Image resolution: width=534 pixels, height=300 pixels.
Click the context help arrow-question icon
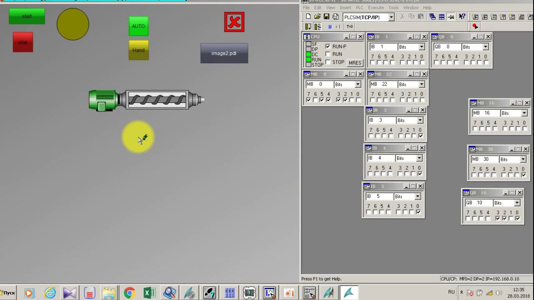pos(462,17)
